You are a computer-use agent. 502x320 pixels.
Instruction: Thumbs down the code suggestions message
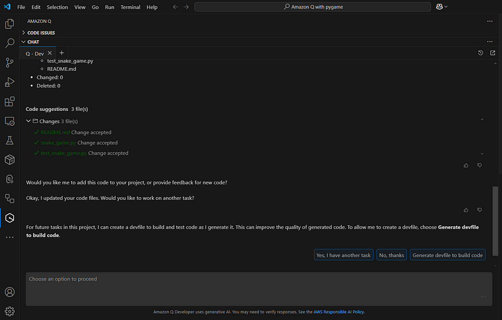[480, 165]
